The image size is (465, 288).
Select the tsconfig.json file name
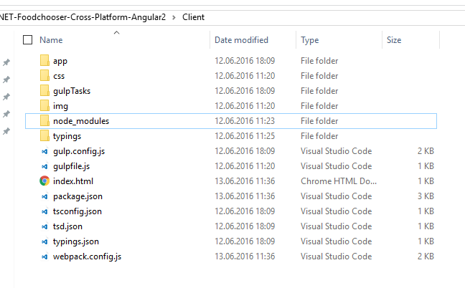[77, 211]
